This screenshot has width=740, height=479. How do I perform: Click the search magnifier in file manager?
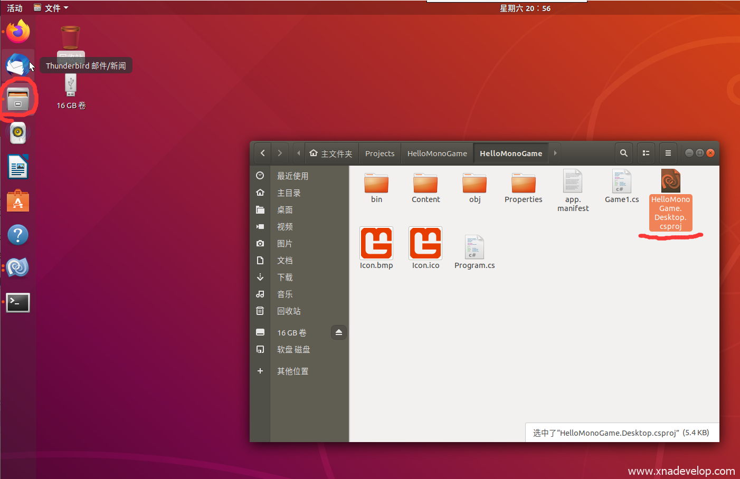pyautogui.click(x=623, y=153)
